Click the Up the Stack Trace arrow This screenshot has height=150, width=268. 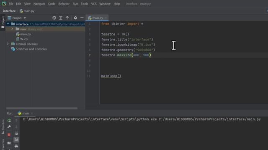tap(16, 120)
